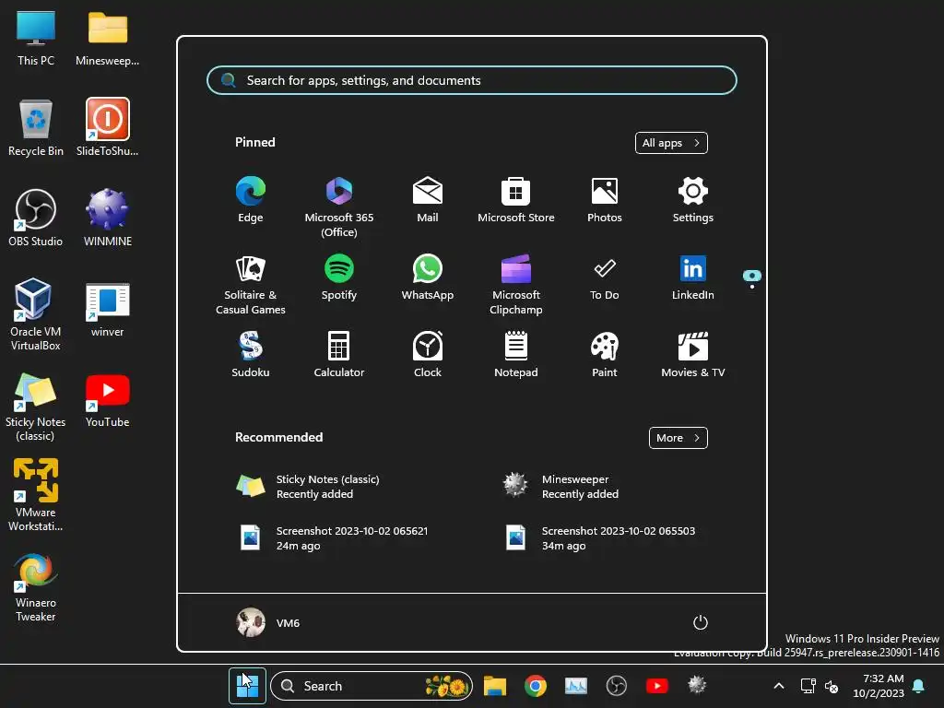Click the Windows Start button on taskbar

pos(247,686)
